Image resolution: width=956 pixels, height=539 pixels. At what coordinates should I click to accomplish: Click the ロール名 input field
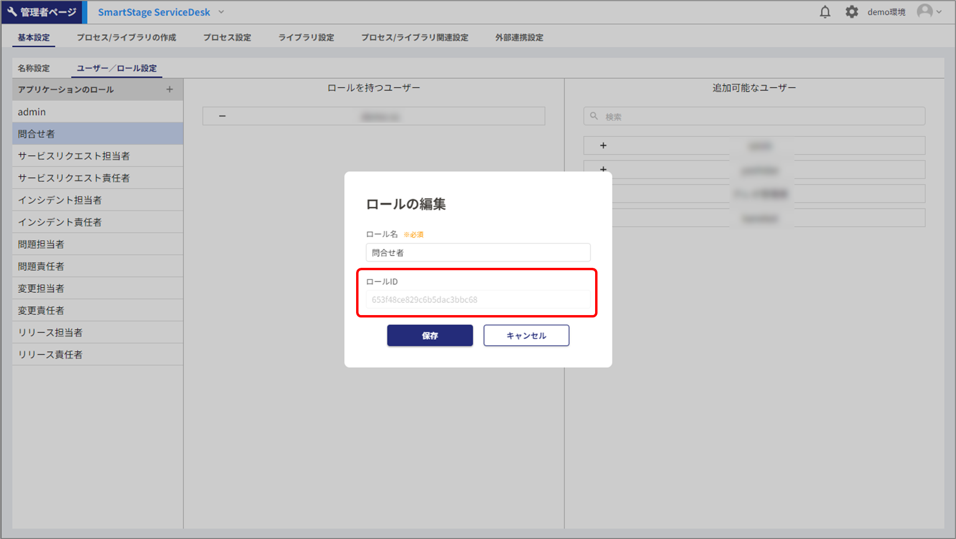pos(478,253)
